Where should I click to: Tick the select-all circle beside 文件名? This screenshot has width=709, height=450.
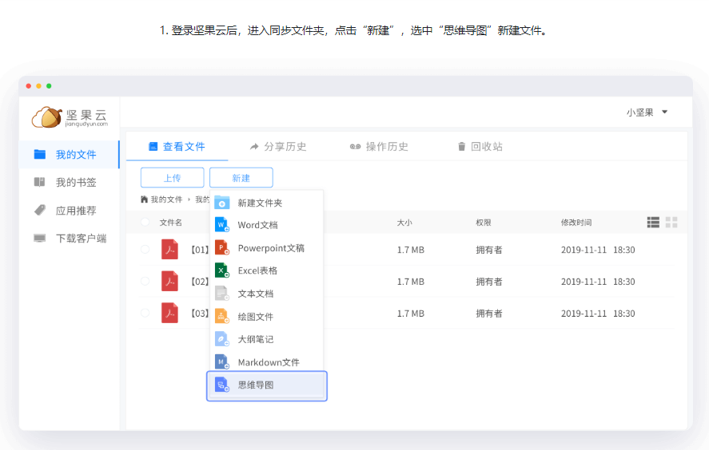pyautogui.click(x=145, y=222)
